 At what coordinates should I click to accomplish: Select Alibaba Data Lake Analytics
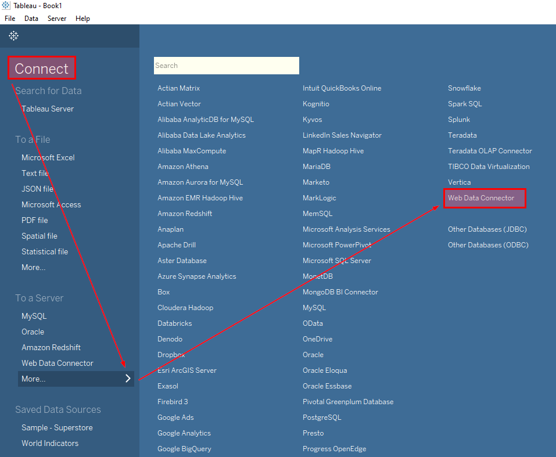click(202, 135)
